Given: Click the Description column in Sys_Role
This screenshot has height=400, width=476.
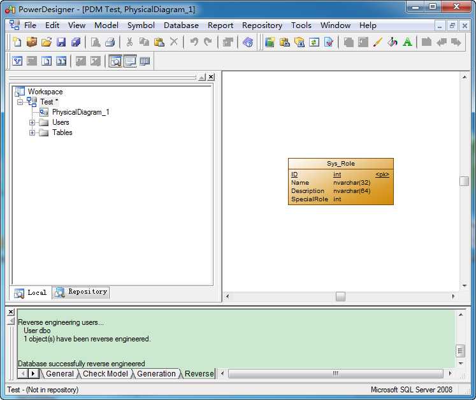Looking at the screenshot, I should [307, 191].
